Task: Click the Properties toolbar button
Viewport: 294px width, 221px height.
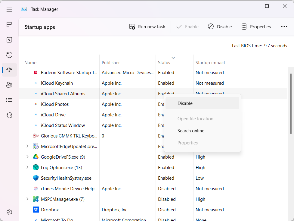Action: pyautogui.click(x=256, y=27)
